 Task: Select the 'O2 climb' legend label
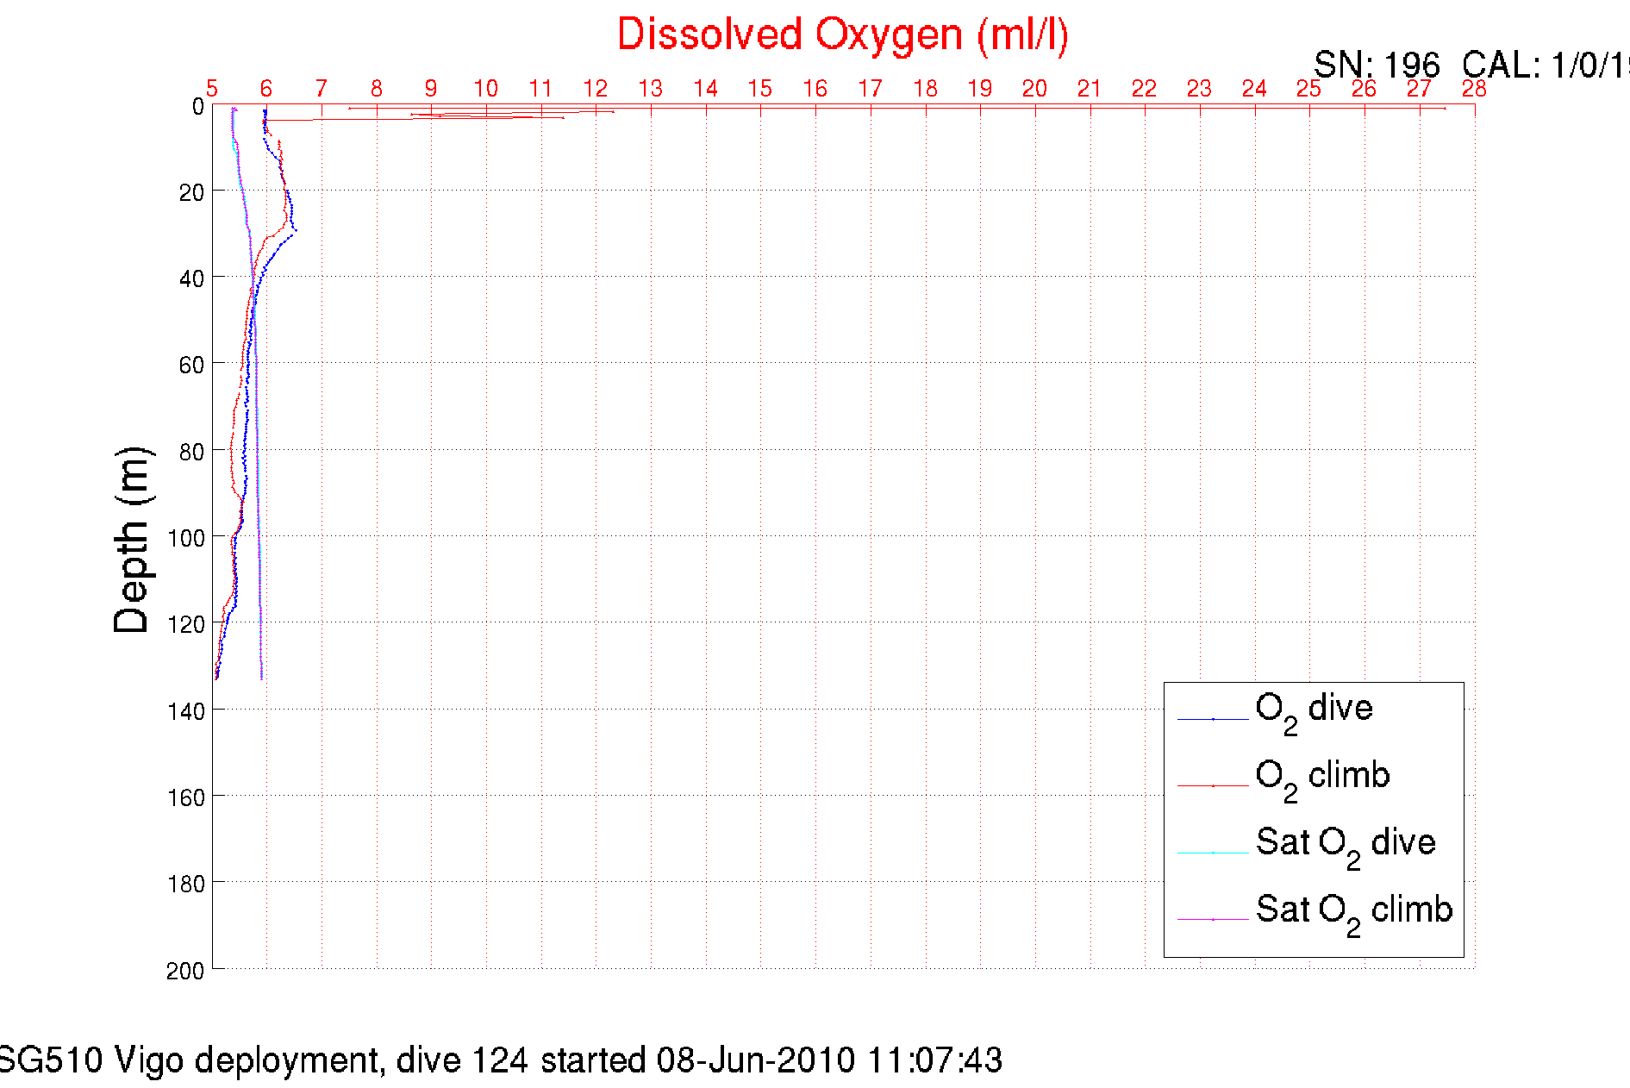(x=1322, y=777)
